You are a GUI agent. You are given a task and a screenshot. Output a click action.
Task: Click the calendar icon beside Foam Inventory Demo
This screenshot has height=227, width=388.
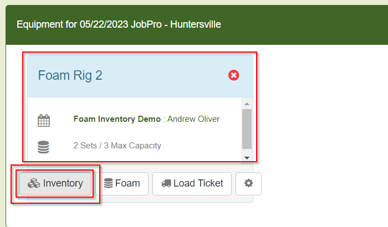point(44,120)
